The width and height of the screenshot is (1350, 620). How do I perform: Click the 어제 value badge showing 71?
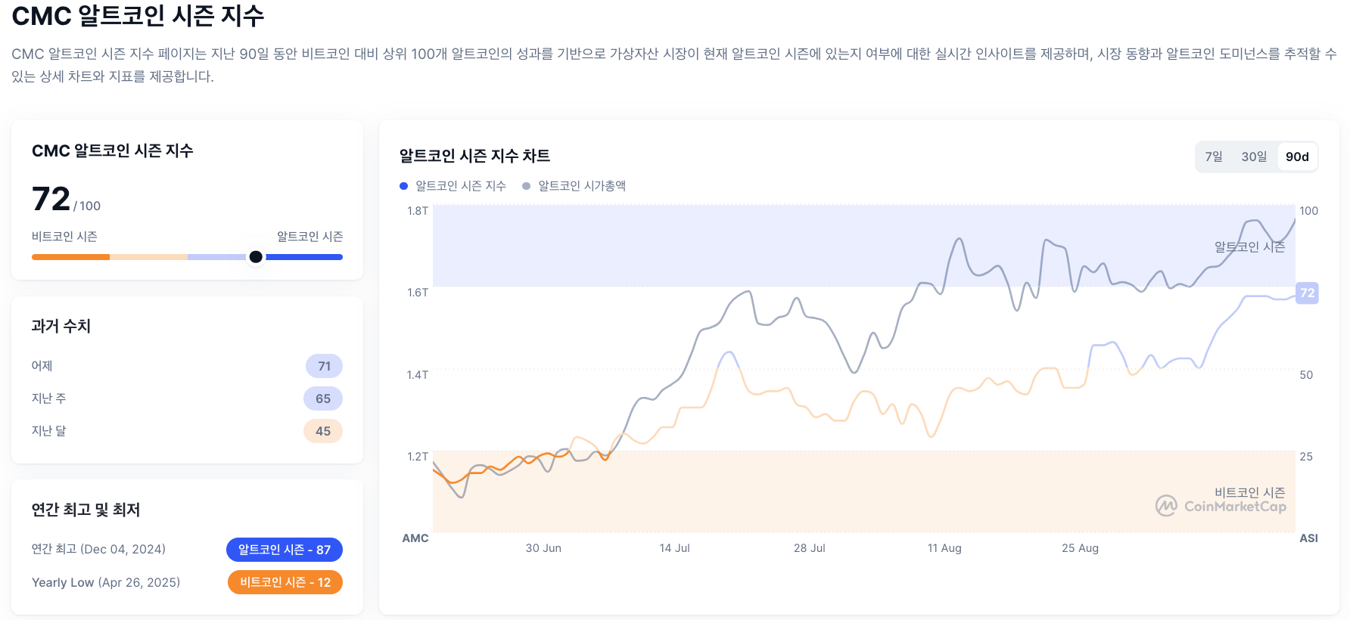(323, 366)
